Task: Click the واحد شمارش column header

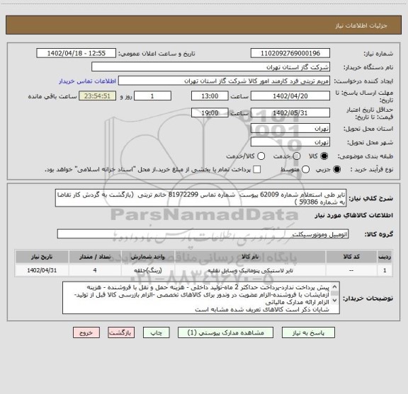Action: click(x=148, y=257)
